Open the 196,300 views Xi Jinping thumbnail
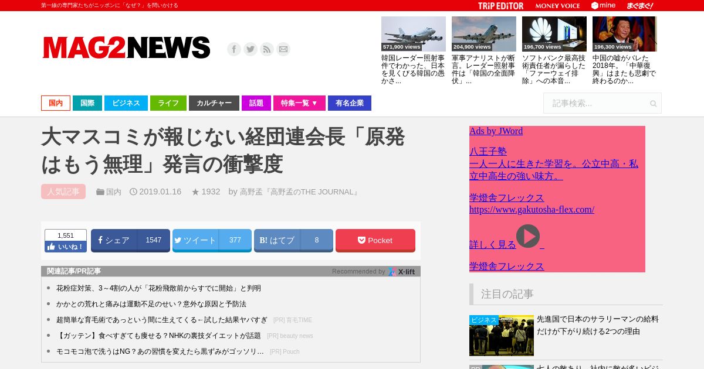 point(625,34)
